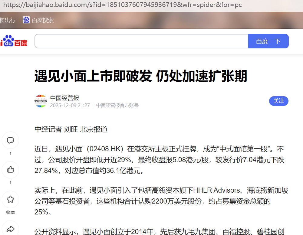This screenshot has height=235, width=303.
Task: Like the article with thumbs-up icon
Action: coord(10,169)
